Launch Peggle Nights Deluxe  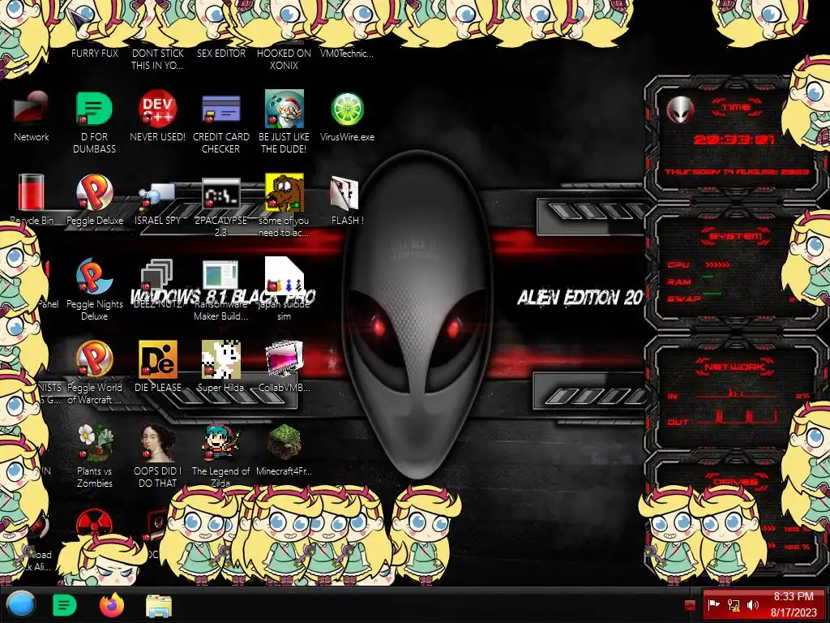pos(94,276)
